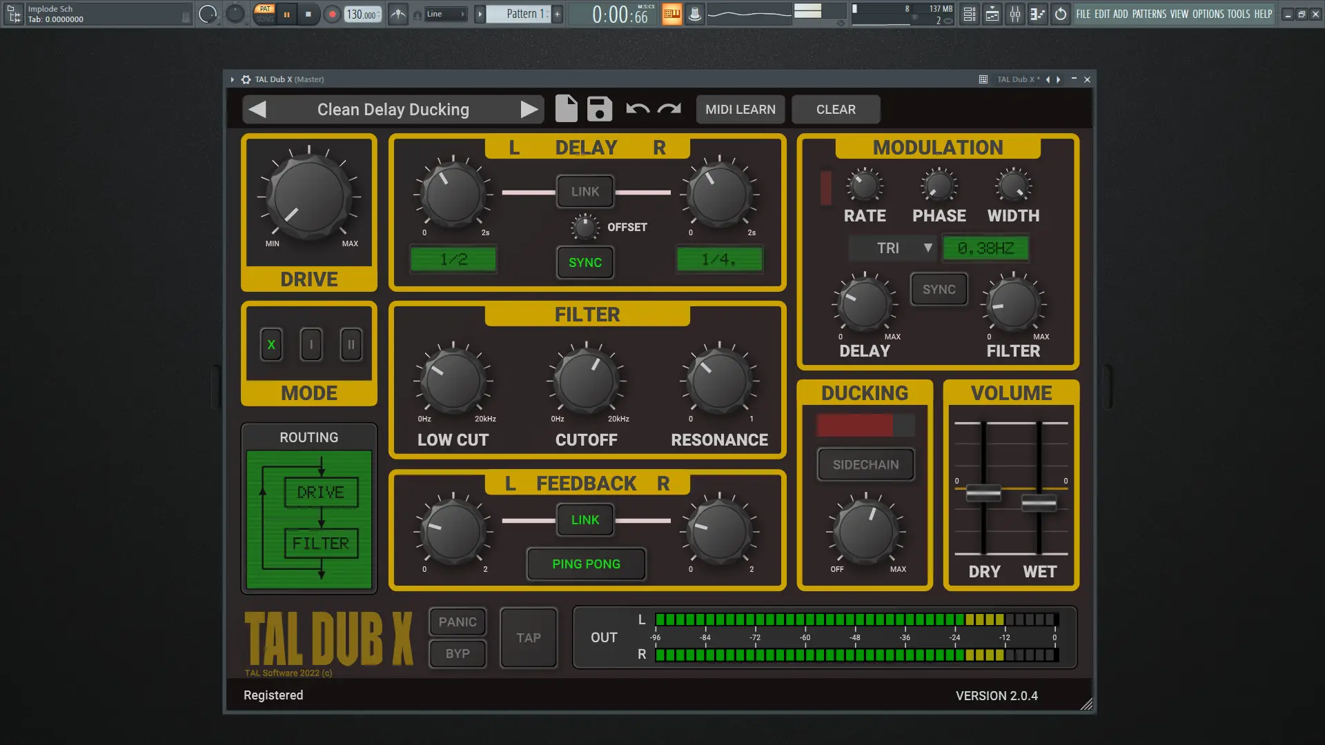Image resolution: width=1325 pixels, height=745 pixels.
Task: Open plugin settings gear icon
Action: point(246,79)
